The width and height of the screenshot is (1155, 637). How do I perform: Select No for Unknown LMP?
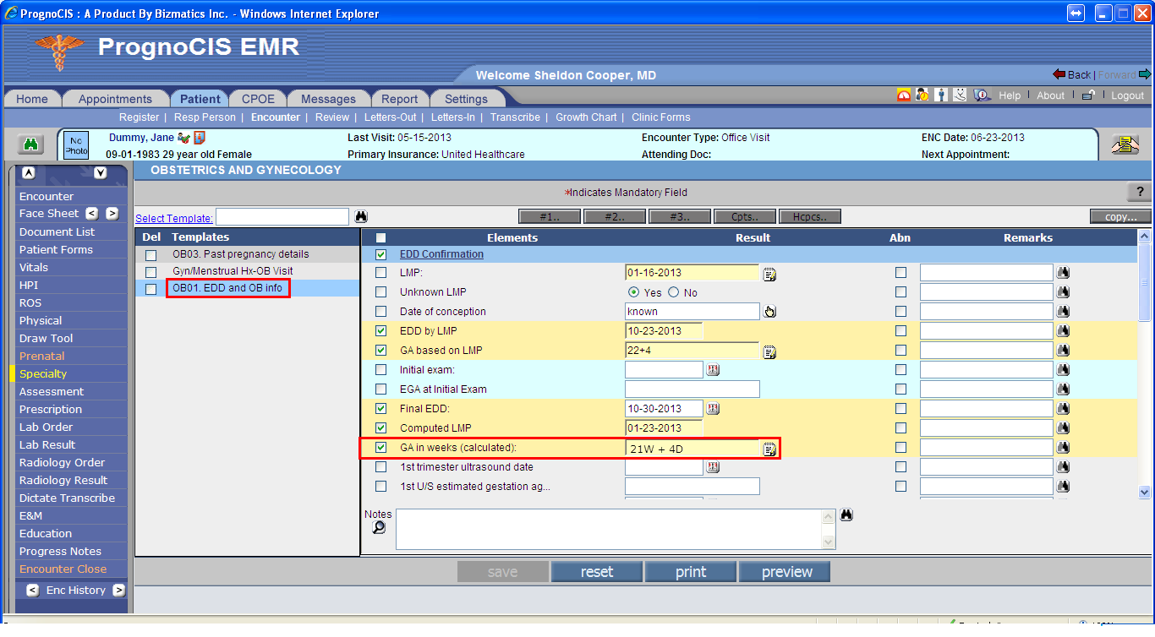click(x=674, y=292)
